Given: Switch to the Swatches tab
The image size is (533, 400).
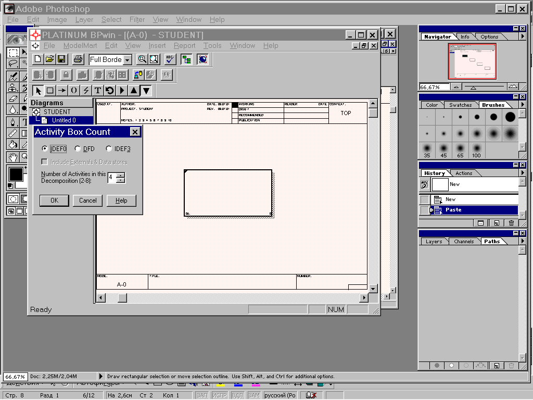Looking at the screenshot, I should 460,105.
